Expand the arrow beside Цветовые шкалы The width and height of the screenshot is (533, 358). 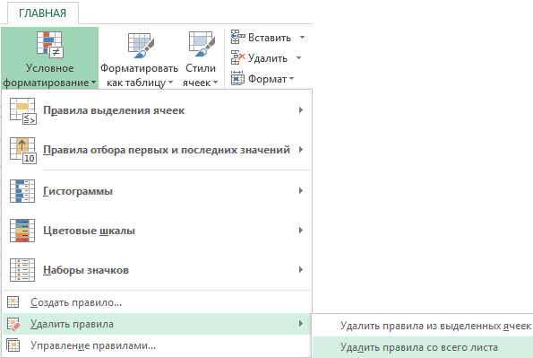tap(301, 231)
